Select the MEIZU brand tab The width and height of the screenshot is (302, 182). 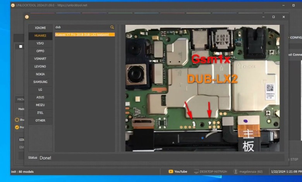tap(40, 105)
